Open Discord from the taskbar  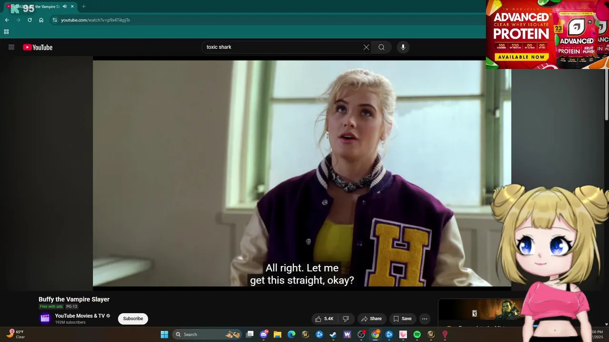point(264,334)
